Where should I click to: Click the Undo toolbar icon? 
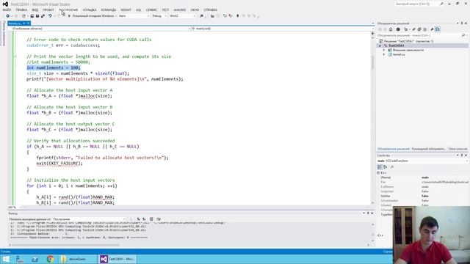point(50,16)
